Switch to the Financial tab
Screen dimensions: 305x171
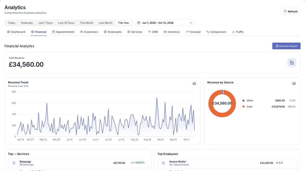39,32
